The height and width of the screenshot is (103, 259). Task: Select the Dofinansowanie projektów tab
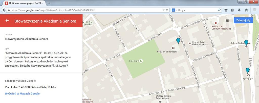(25, 3)
